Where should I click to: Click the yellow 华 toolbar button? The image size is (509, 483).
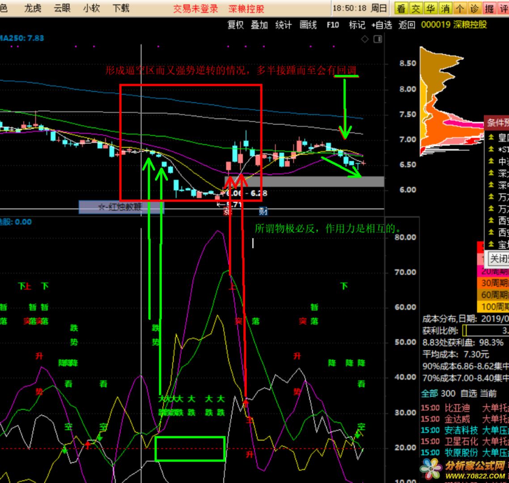[430, 8]
